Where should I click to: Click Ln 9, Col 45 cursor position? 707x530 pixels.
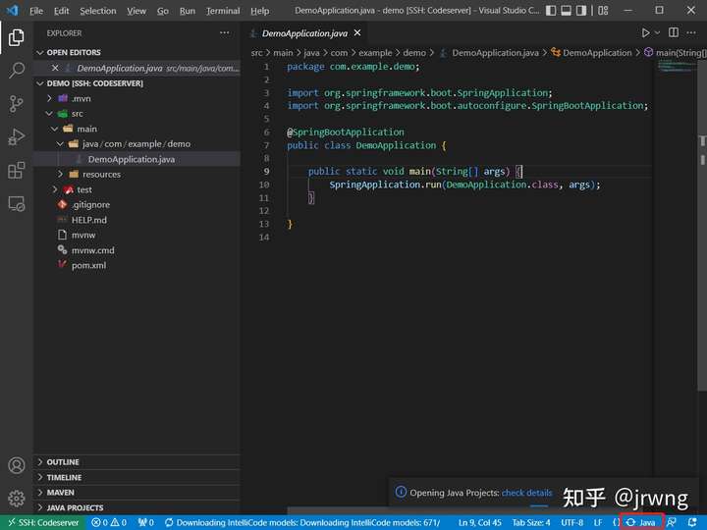coord(480,523)
